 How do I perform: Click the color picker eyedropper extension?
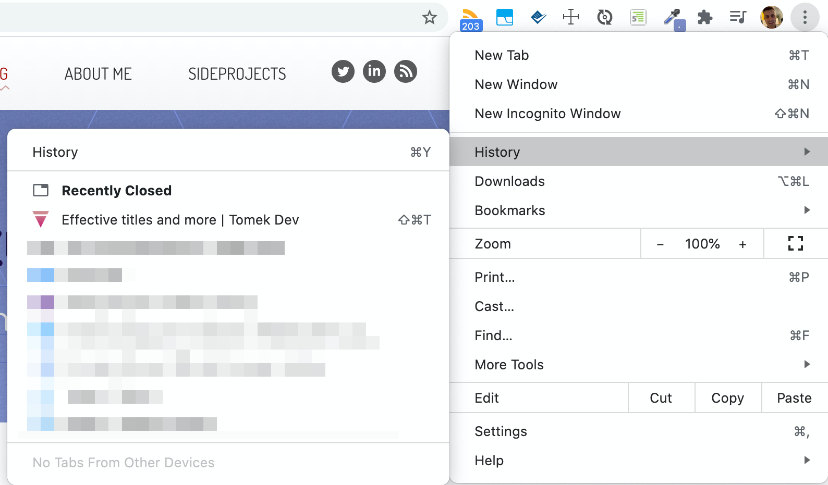(673, 19)
